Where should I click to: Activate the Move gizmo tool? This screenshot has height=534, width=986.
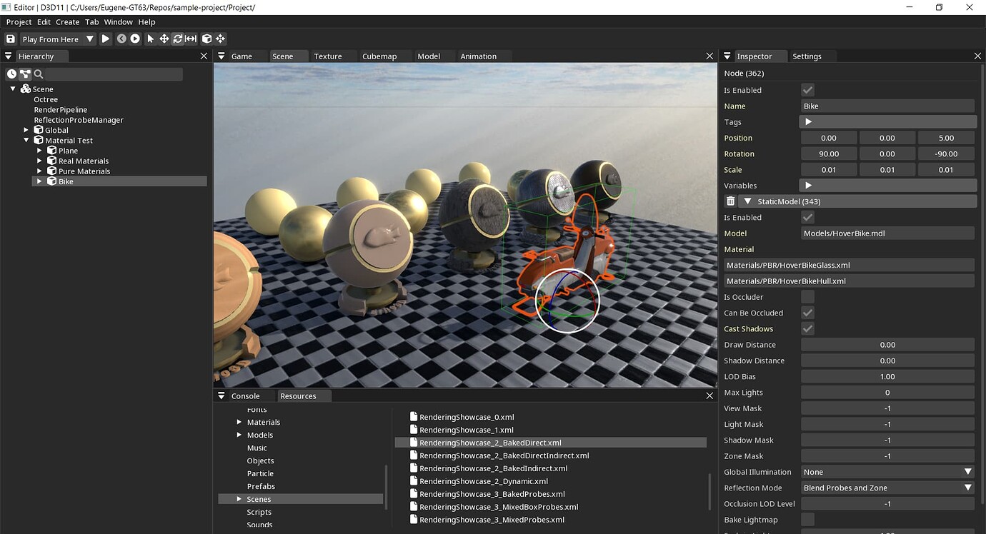164,39
